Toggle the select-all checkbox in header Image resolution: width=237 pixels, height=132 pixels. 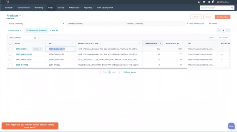[x=10, y=43]
